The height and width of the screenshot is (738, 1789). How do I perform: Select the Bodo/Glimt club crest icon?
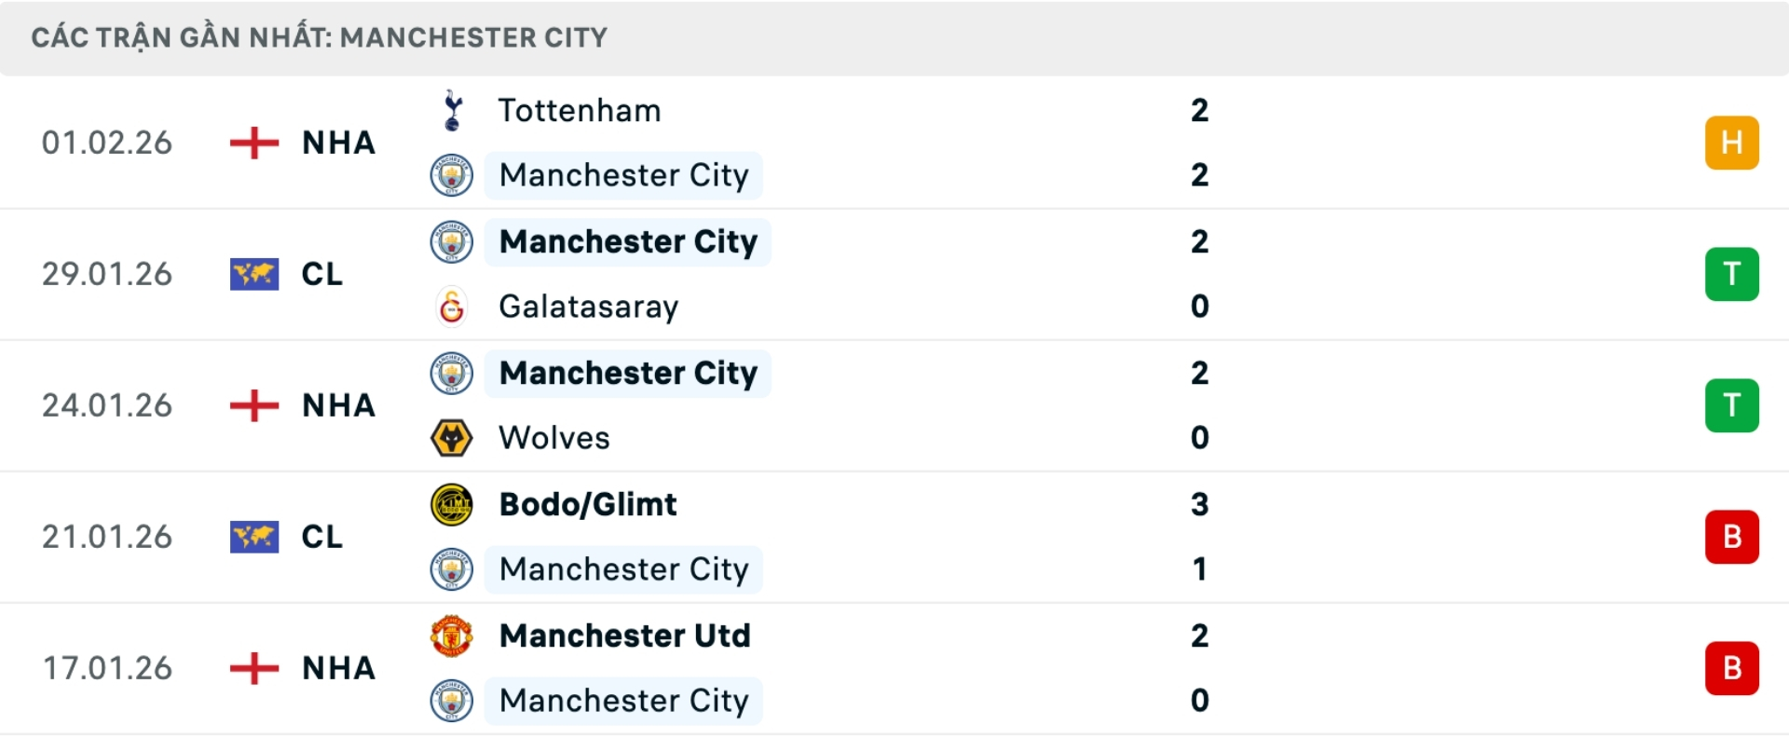point(452,504)
